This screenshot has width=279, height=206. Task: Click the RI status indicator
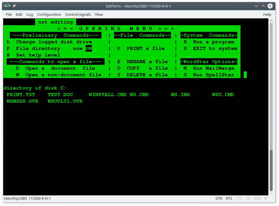pyautogui.click(x=266, y=199)
